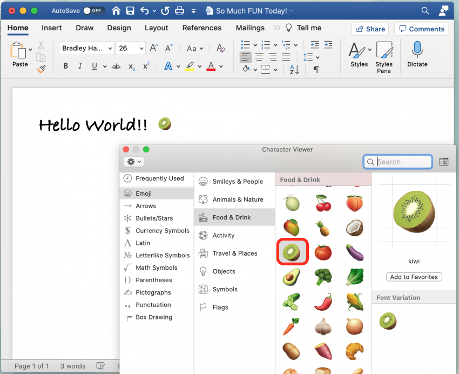This screenshot has width=459, height=374.
Task: Click the Home icon in title bar
Action: [116, 11]
